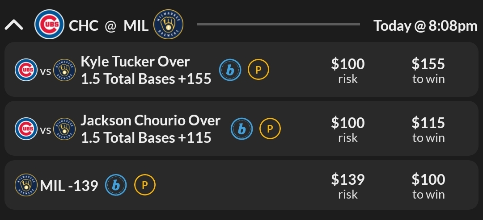This screenshot has height=220, width=483.
Task: Collapse the CHC @ MIL game section
Action: 14,25
